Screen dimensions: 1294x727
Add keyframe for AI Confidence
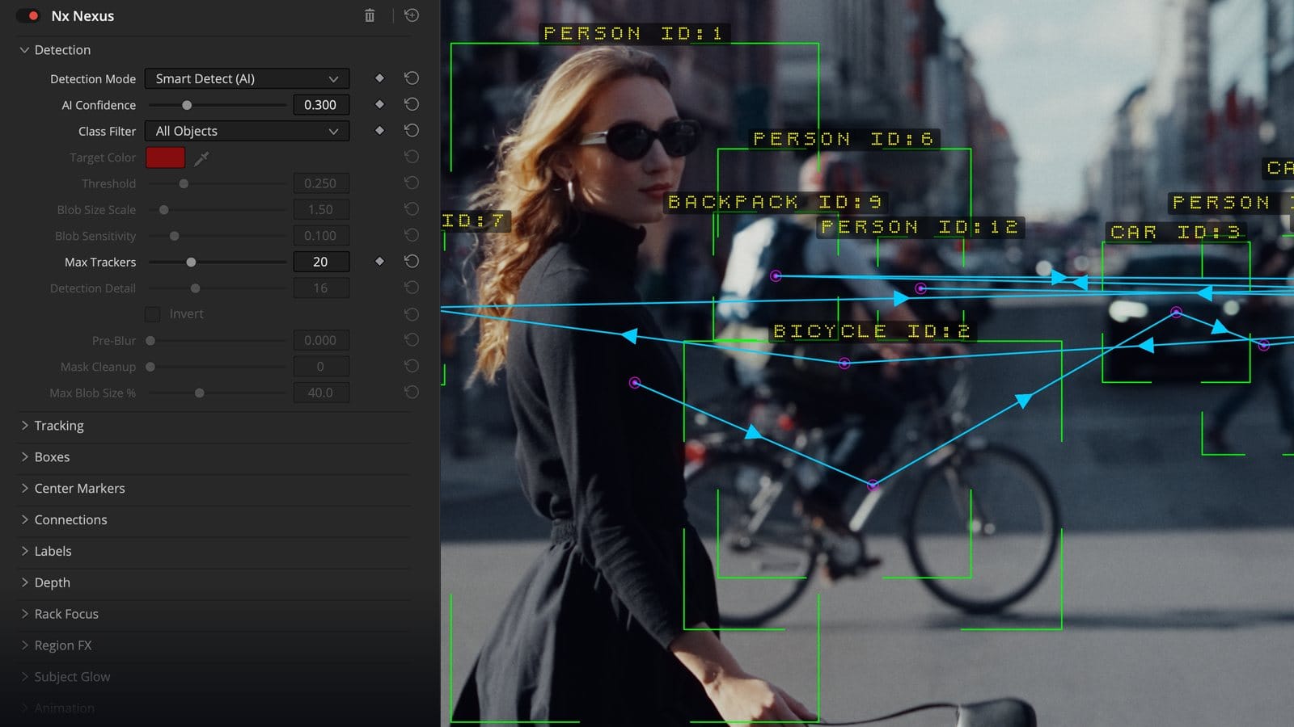click(x=379, y=104)
